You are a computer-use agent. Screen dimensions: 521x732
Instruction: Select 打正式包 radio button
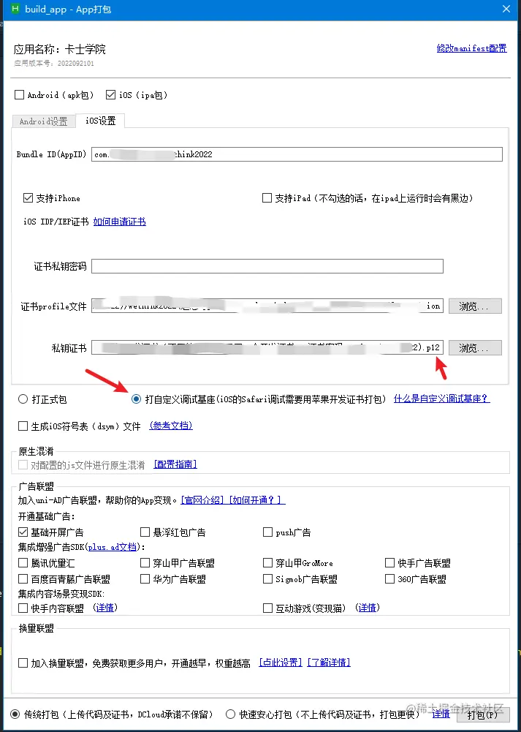[x=23, y=399]
